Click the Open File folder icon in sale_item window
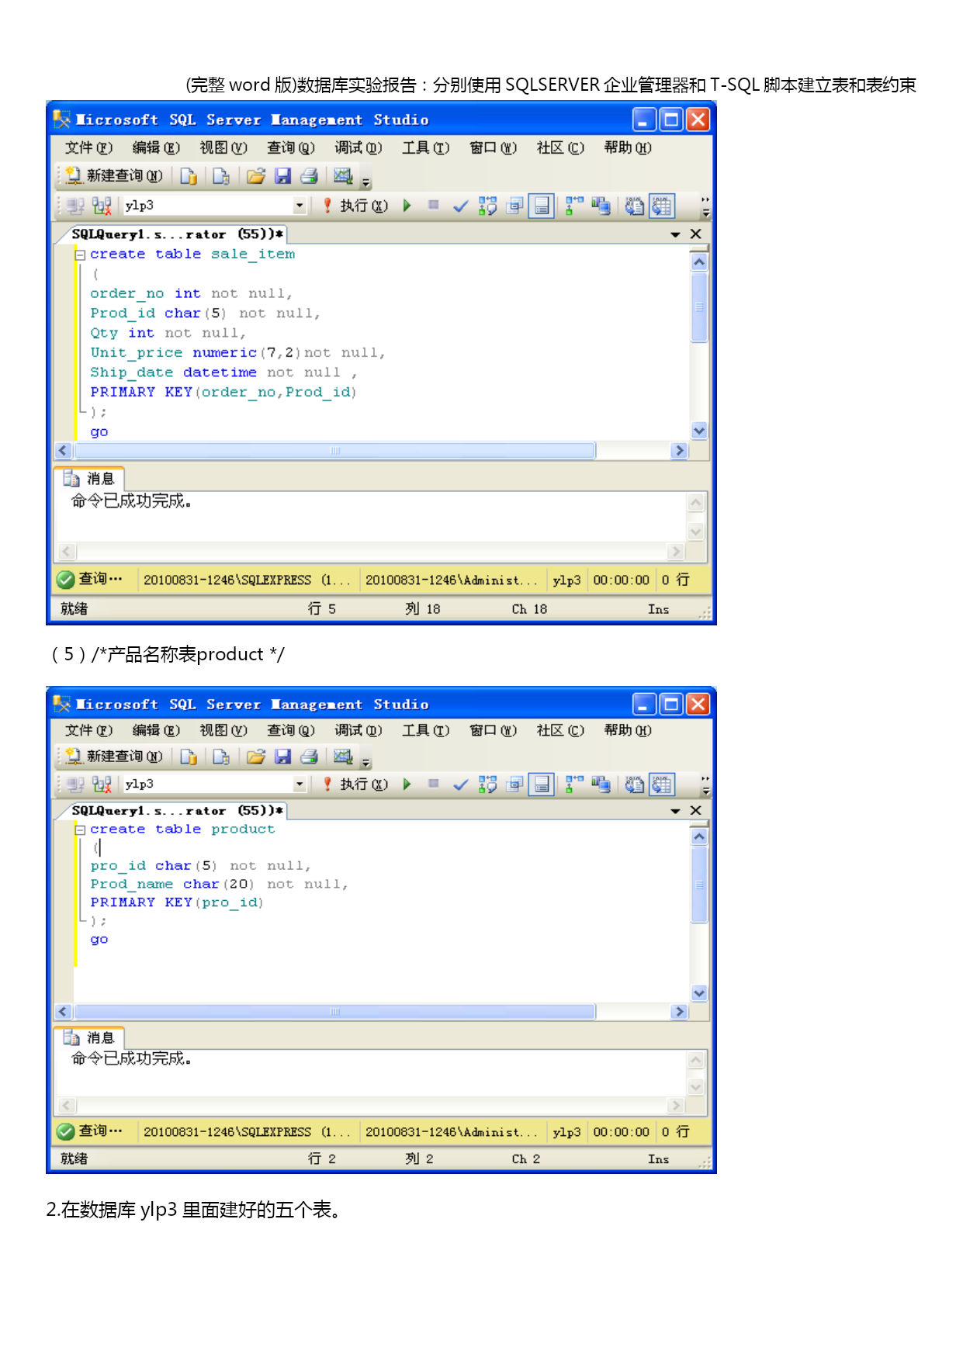Viewport: 963px width, 1361px height. (255, 176)
